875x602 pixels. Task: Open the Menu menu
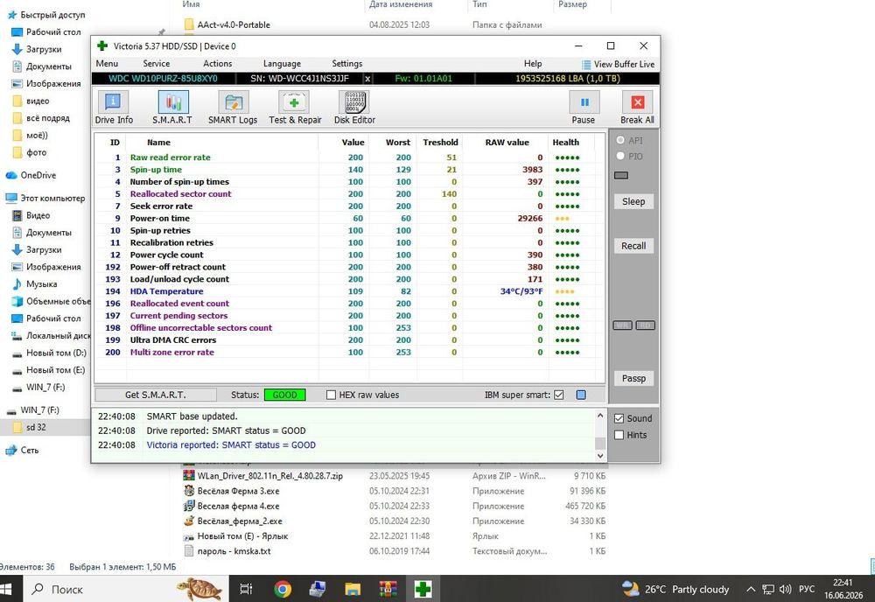[x=107, y=64]
